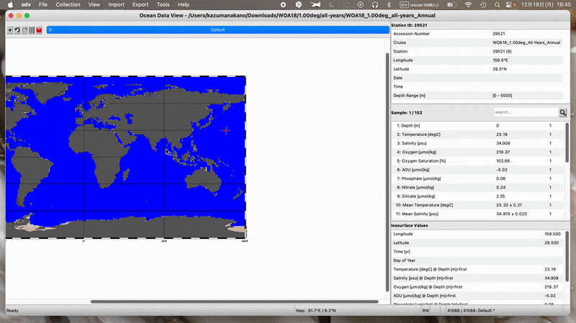Screen dimensions: 576x323
Task: Select the 8: Nitrate [µmol/kg] row
Action: [477, 187]
